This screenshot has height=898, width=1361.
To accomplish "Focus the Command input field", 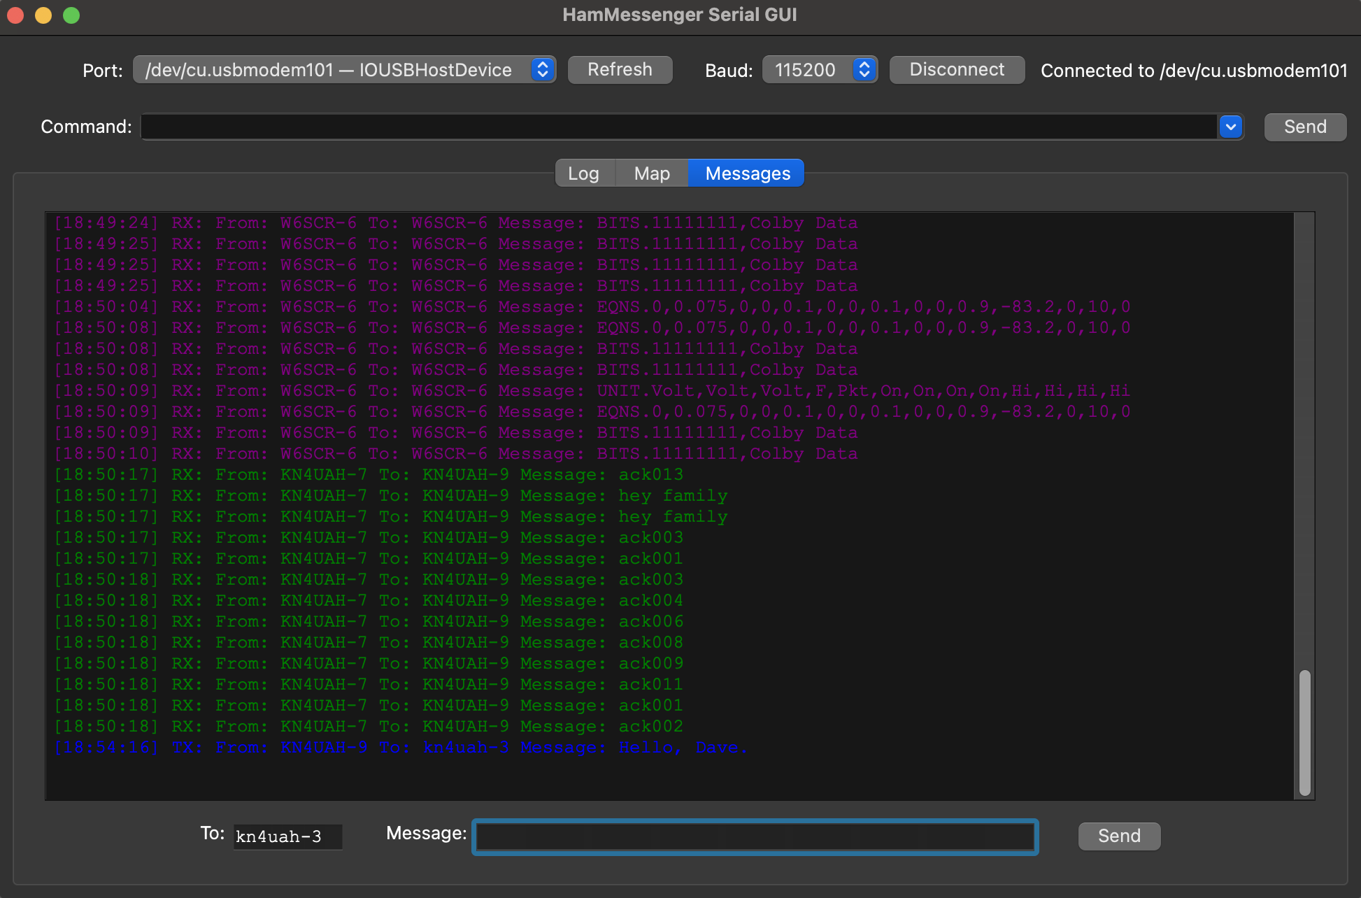I will tap(679, 127).
